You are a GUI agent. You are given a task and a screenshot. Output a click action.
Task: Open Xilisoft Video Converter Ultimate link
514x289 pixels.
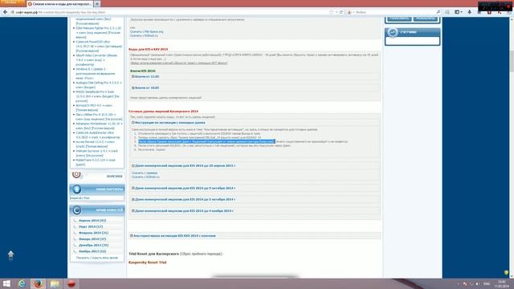click(x=96, y=60)
